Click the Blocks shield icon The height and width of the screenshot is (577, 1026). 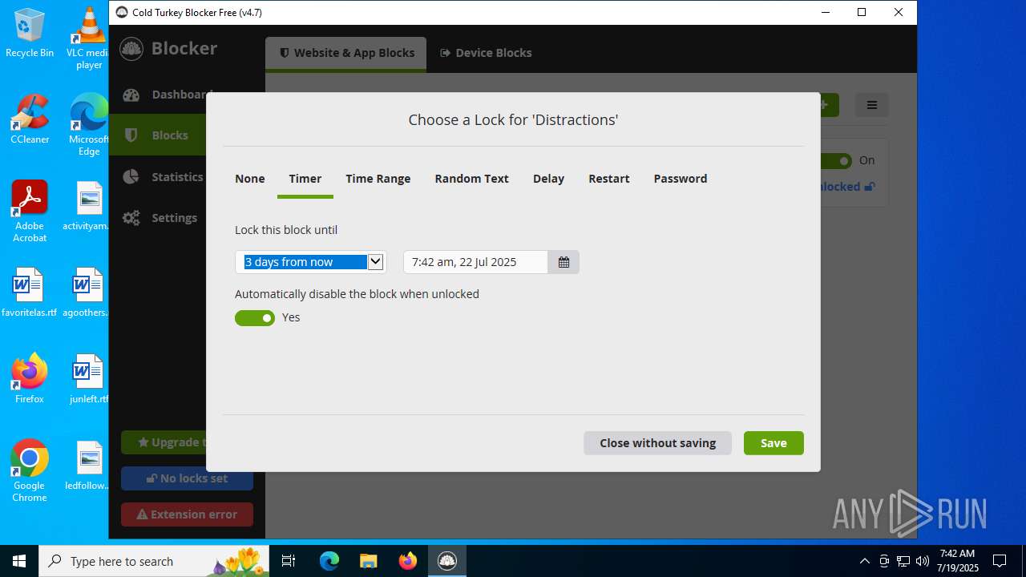point(131,135)
